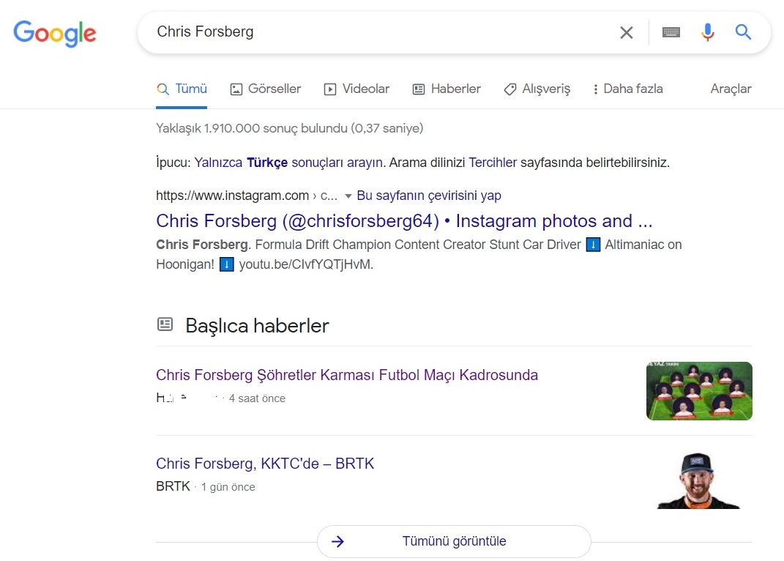Viewport: 784px width, 561px height.
Task: Open the Araçlar tools button
Action: [731, 89]
